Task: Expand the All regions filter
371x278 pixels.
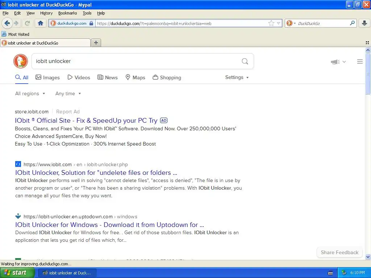Action: [x=30, y=94]
